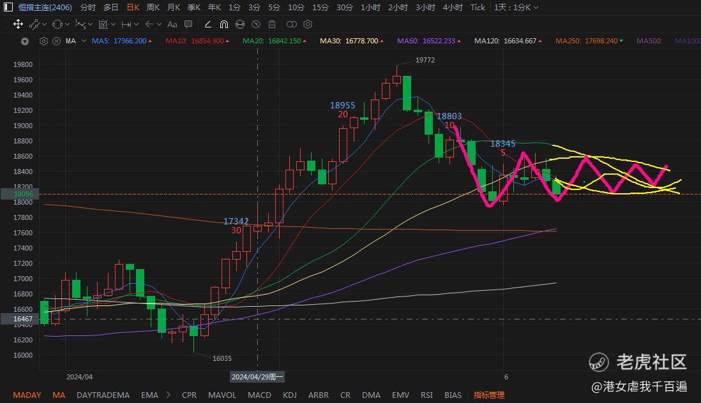The image size is (701, 403).
Task: Select the RSI sub-indicator
Action: point(426,395)
